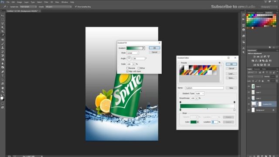Click the gradient Name input field

(x=204, y=88)
